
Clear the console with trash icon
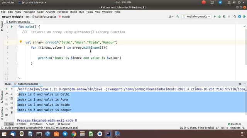click(12, 112)
